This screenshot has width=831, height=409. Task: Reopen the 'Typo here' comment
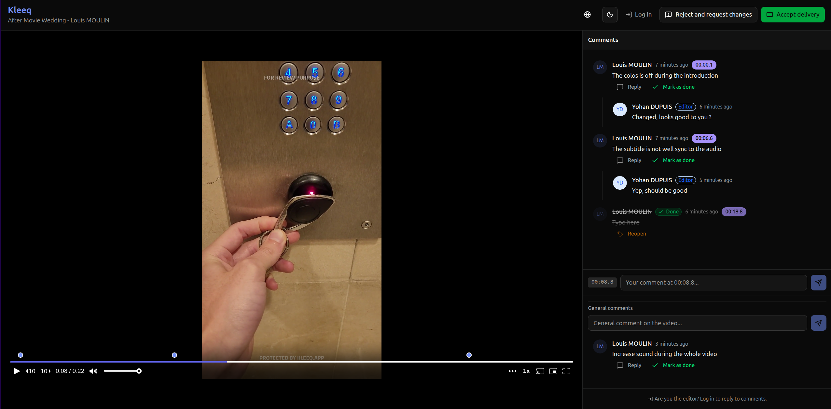[x=631, y=234]
